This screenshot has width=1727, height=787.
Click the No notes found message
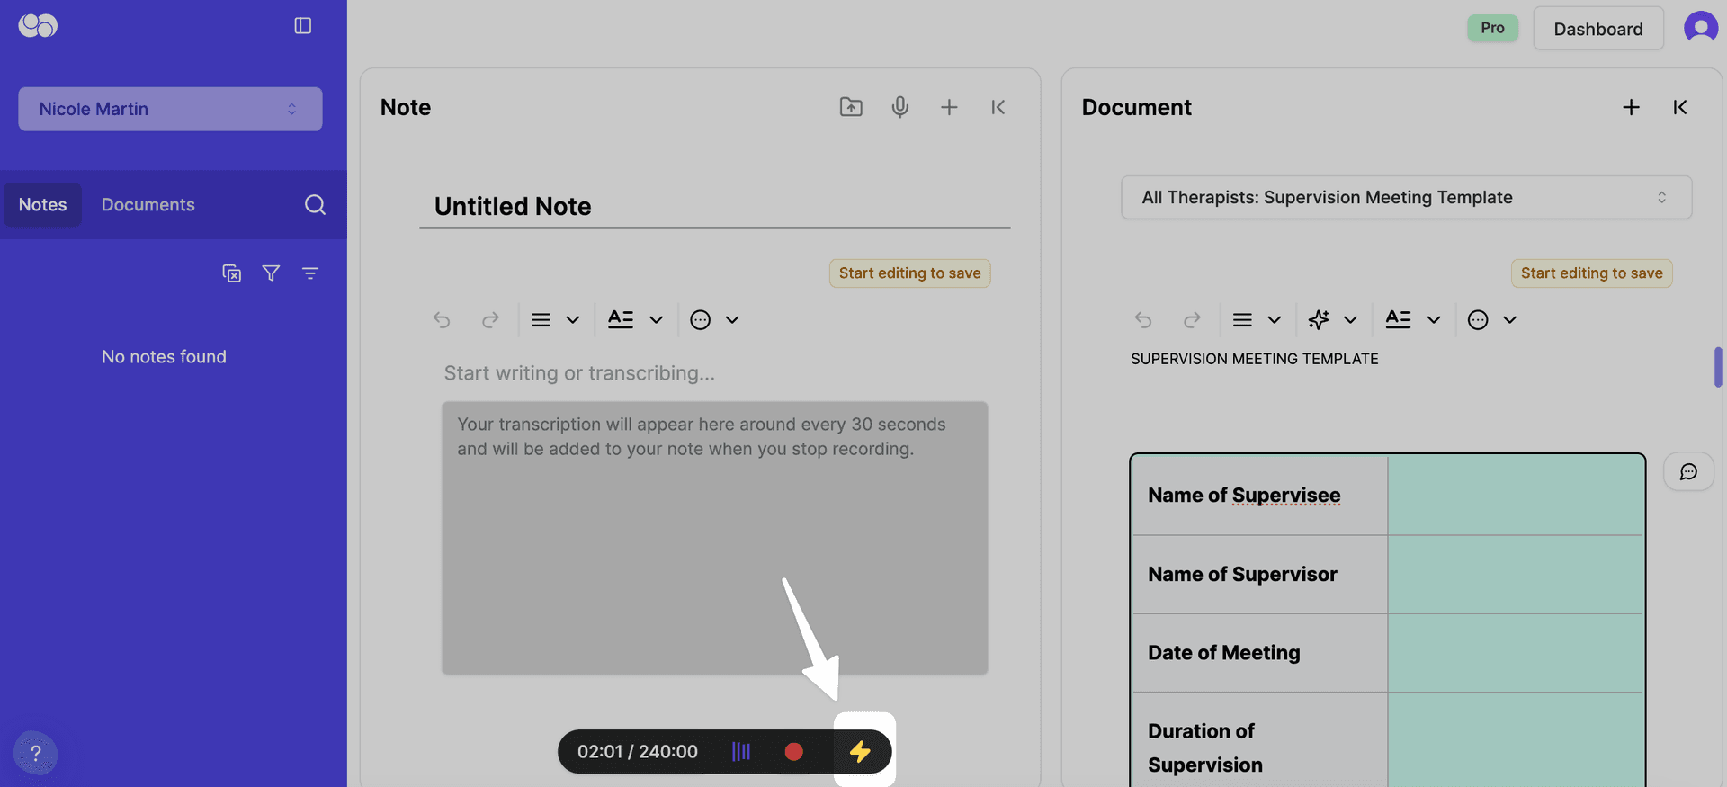(x=164, y=357)
